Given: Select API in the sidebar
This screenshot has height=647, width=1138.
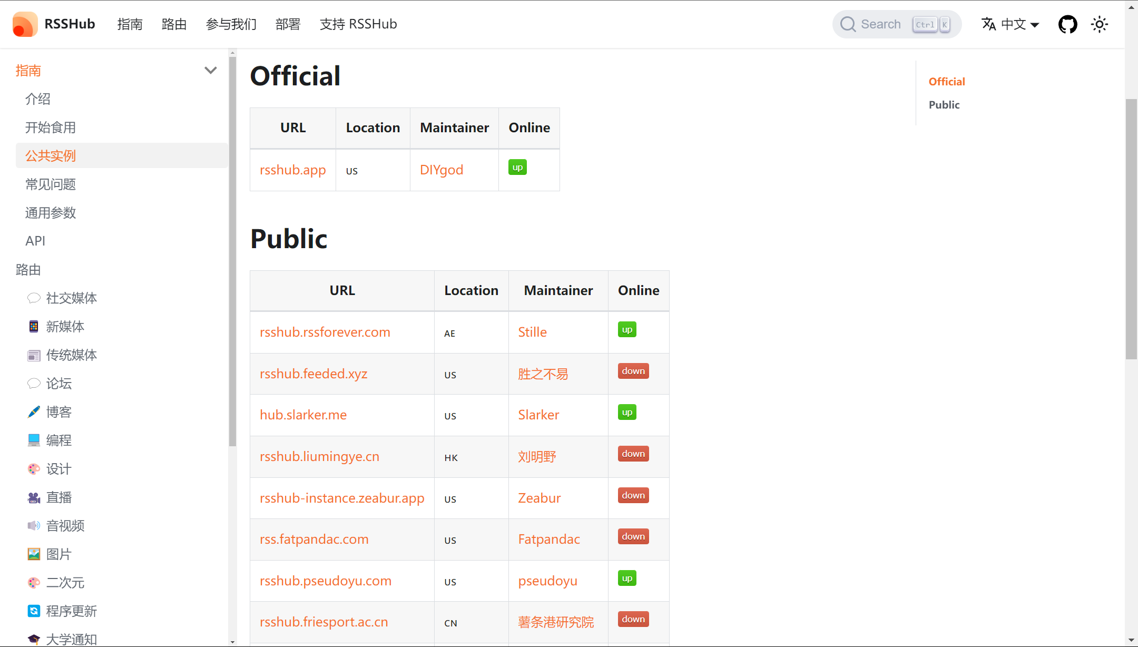Looking at the screenshot, I should pyautogui.click(x=122, y=241).
